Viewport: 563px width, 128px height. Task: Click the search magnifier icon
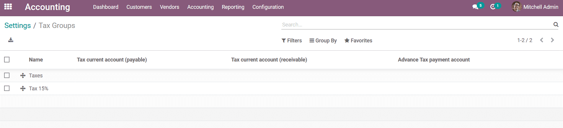pyautogui.click(x=556, y=25)
